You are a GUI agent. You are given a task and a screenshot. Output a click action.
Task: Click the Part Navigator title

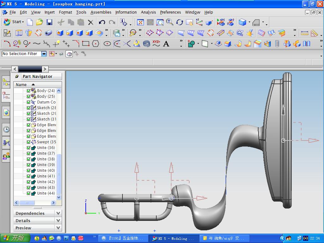[x=37, y=77]
